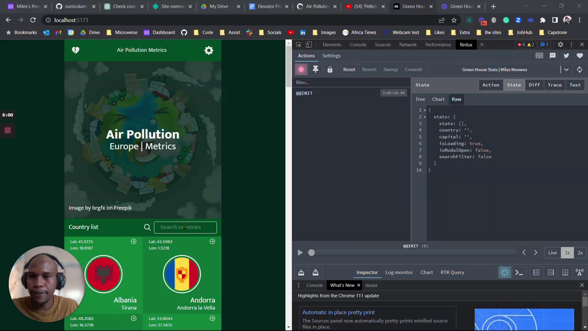This screenshot has width=588, height=331.
Task: Select Live playback mode
Action: [553, 253]
